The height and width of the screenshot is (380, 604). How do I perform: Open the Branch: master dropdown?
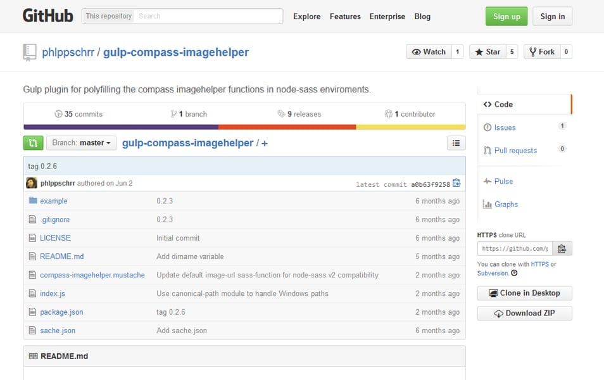[x=81, y=143]
